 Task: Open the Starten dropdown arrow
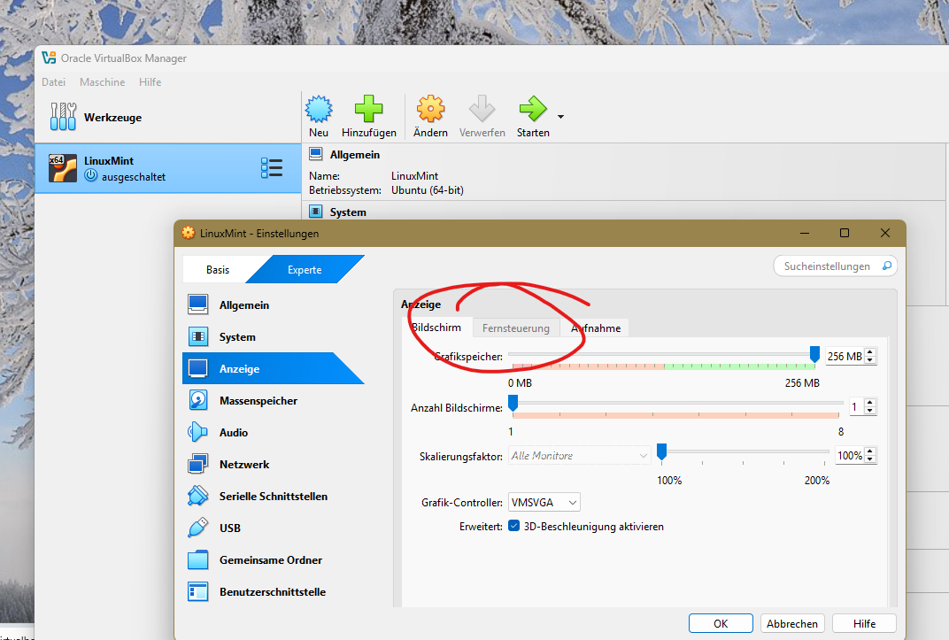click(561, 117)
